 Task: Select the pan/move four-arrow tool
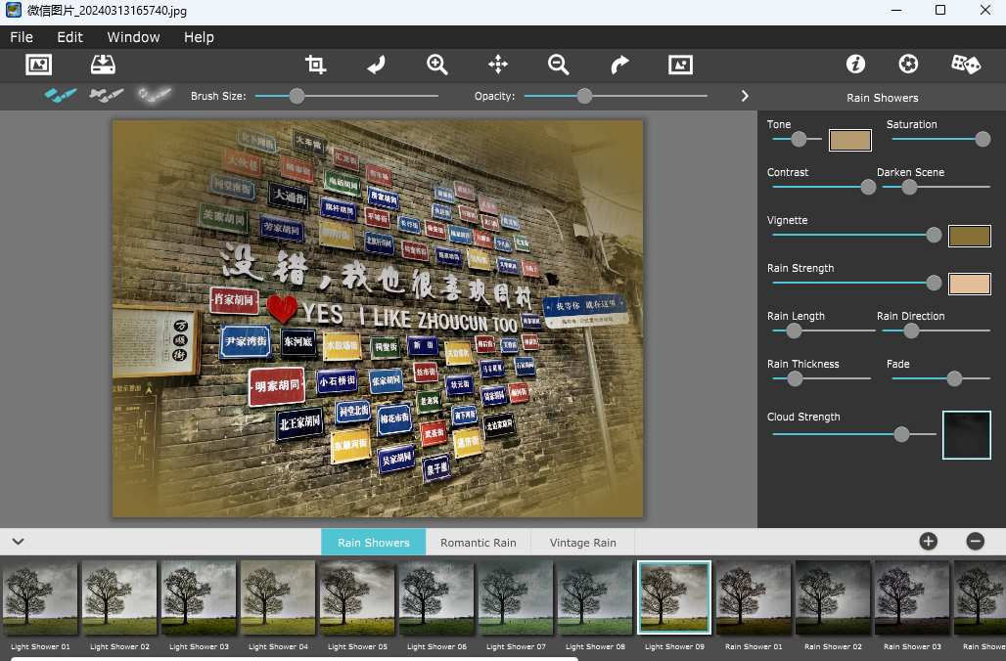[498, 65]
